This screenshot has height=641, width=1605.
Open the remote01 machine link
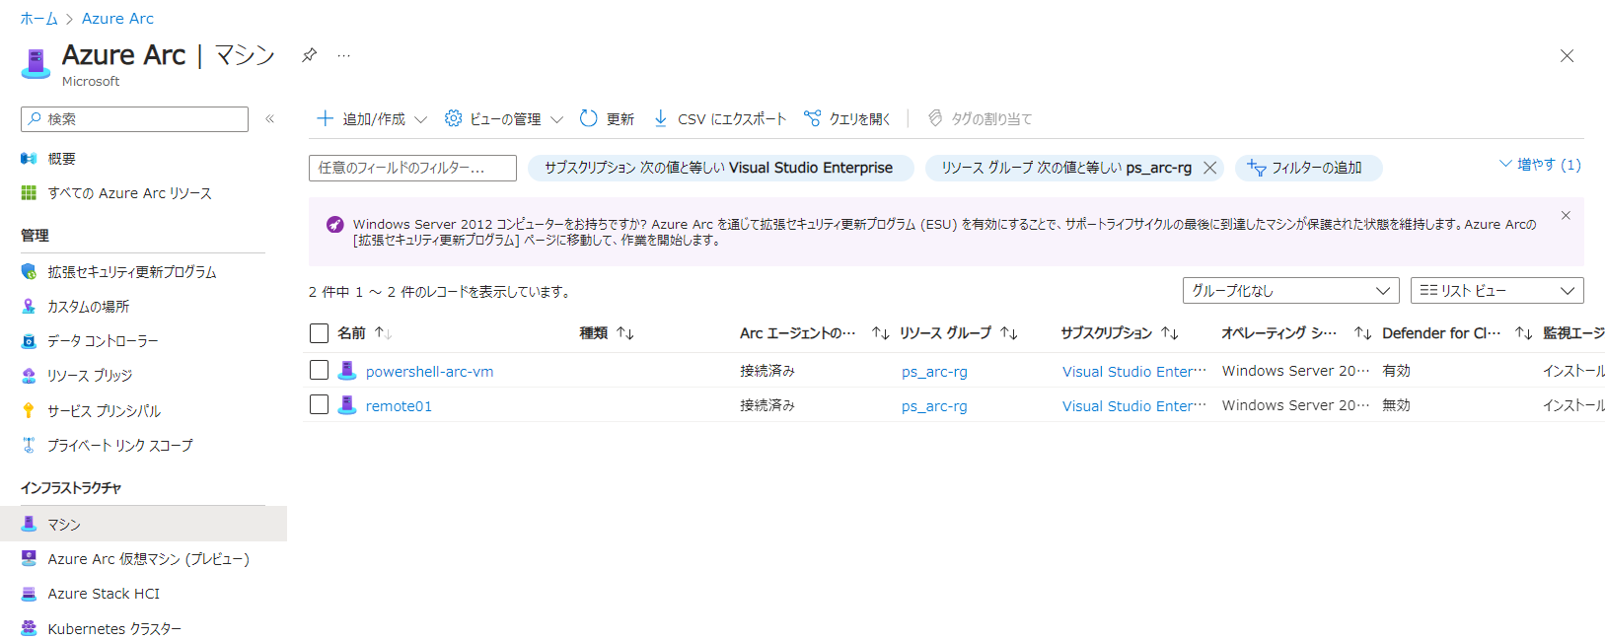399,406
